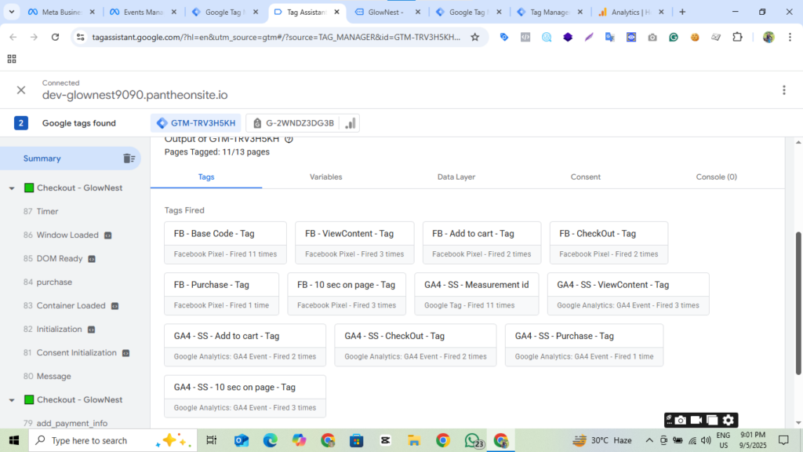Open the GA4 - SS - ViewContent - Tag card
The image size is (803, 452).
[628, 294]
